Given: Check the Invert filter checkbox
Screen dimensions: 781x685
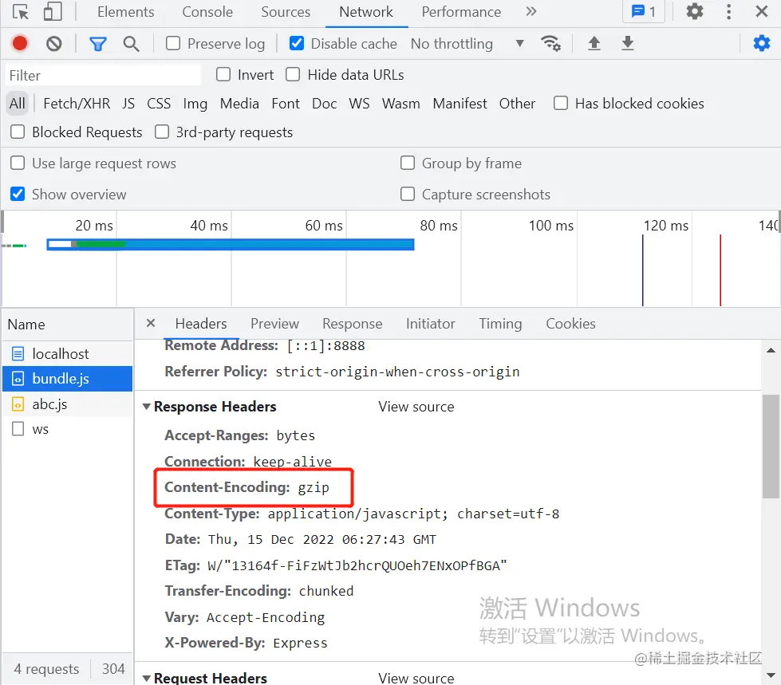Looking at the screenshot, I should pos(223,75).
